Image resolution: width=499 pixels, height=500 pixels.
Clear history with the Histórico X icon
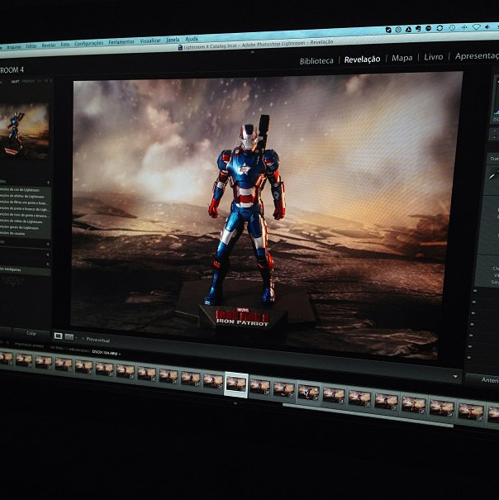click(x=48, y=255)
